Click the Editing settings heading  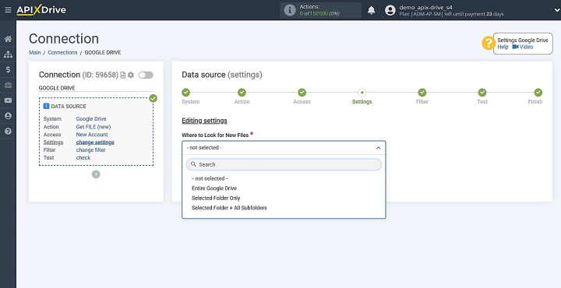(x=204, y=121)
